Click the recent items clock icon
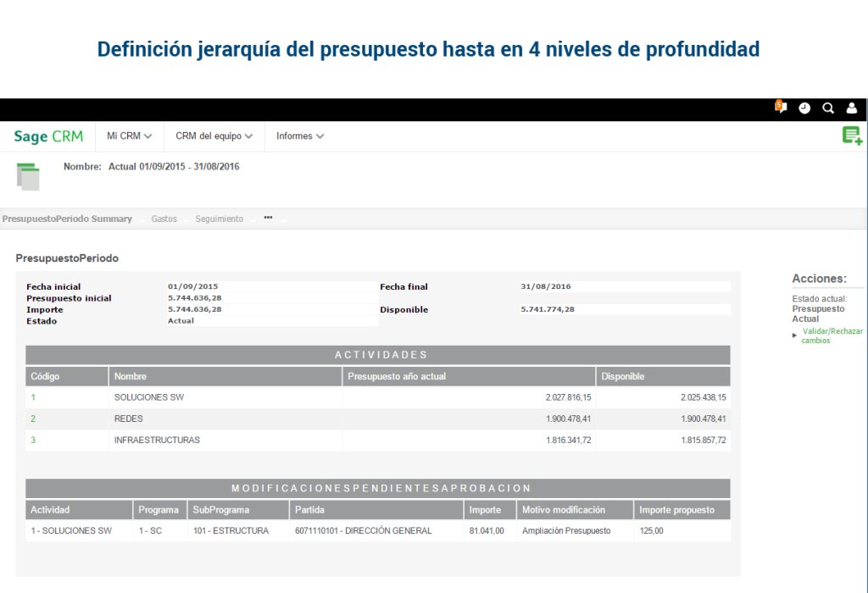This screenshot has height=593, width=868. 804,108
